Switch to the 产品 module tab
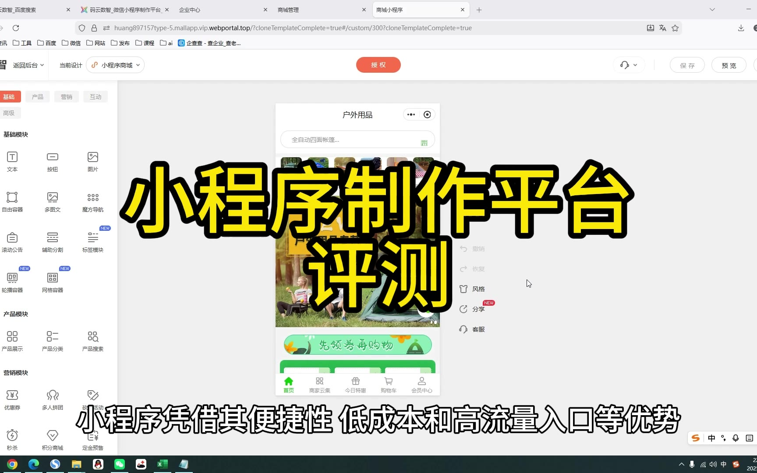 (38, 97)
